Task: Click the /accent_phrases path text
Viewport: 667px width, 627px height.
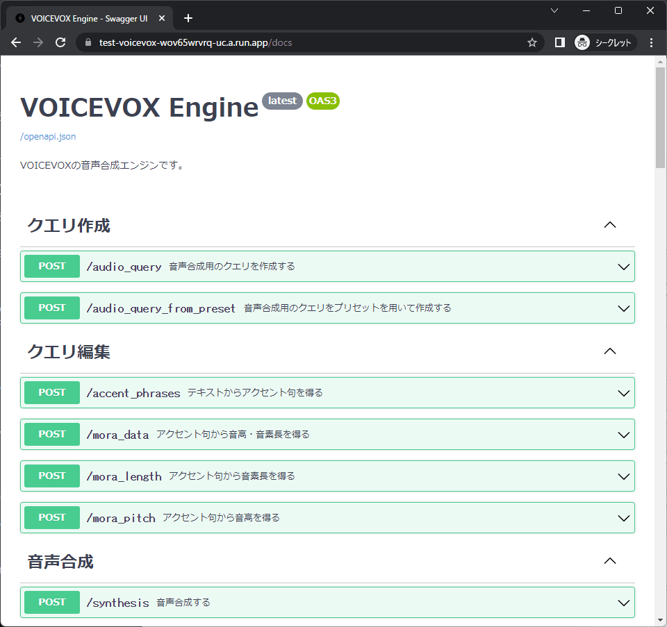Action: tap(133, 393)
